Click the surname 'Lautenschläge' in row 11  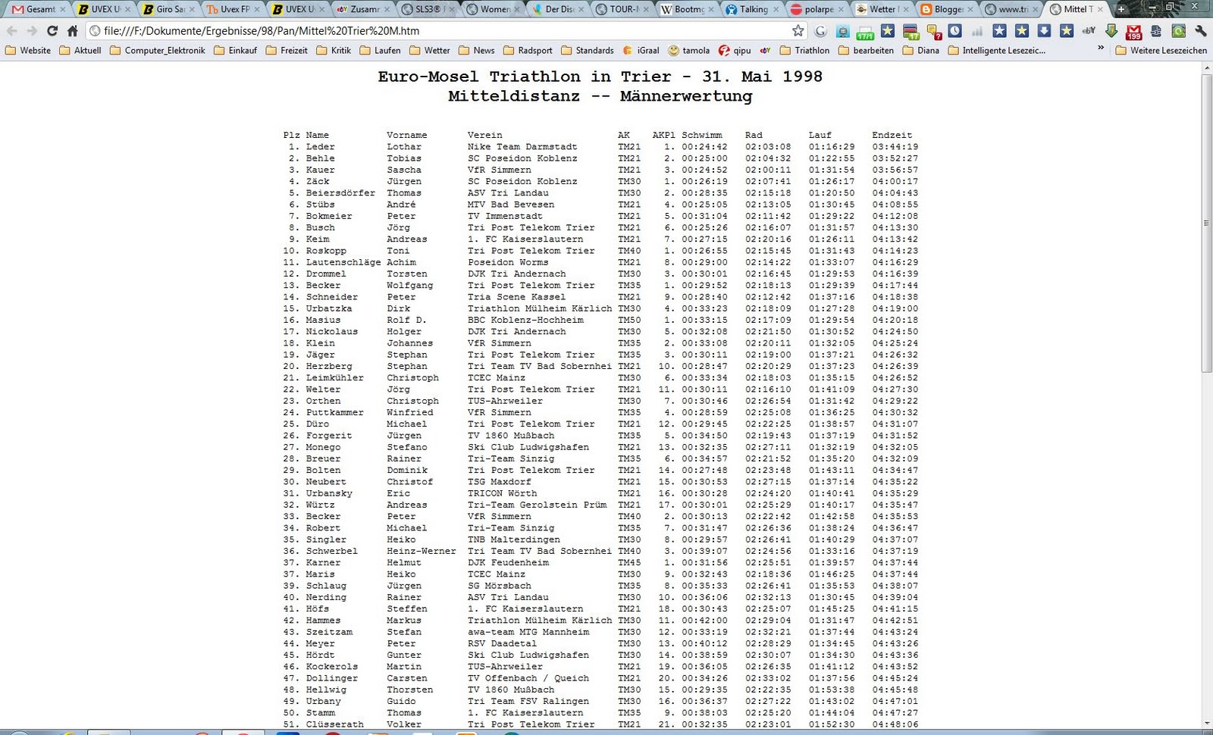click(343, 262)
